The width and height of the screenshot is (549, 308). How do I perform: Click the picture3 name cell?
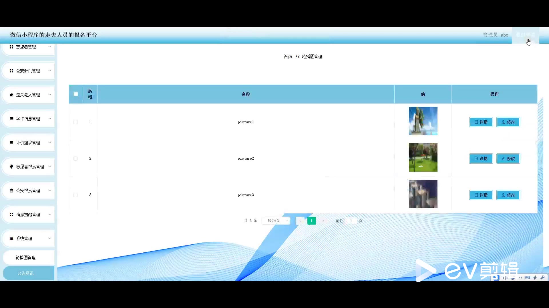pos(246,195)
